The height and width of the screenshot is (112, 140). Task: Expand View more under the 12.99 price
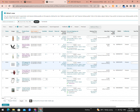[70, 95]
